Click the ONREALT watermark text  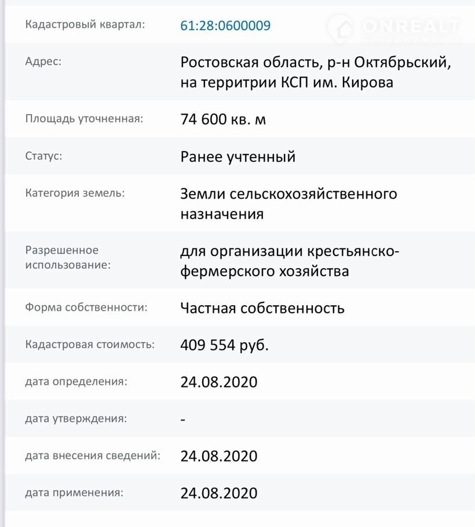click(x=410, y=27)
